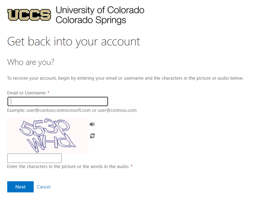Select the captcha characters entry field
The height and width of the screenshot is (205, 278).
34,158
